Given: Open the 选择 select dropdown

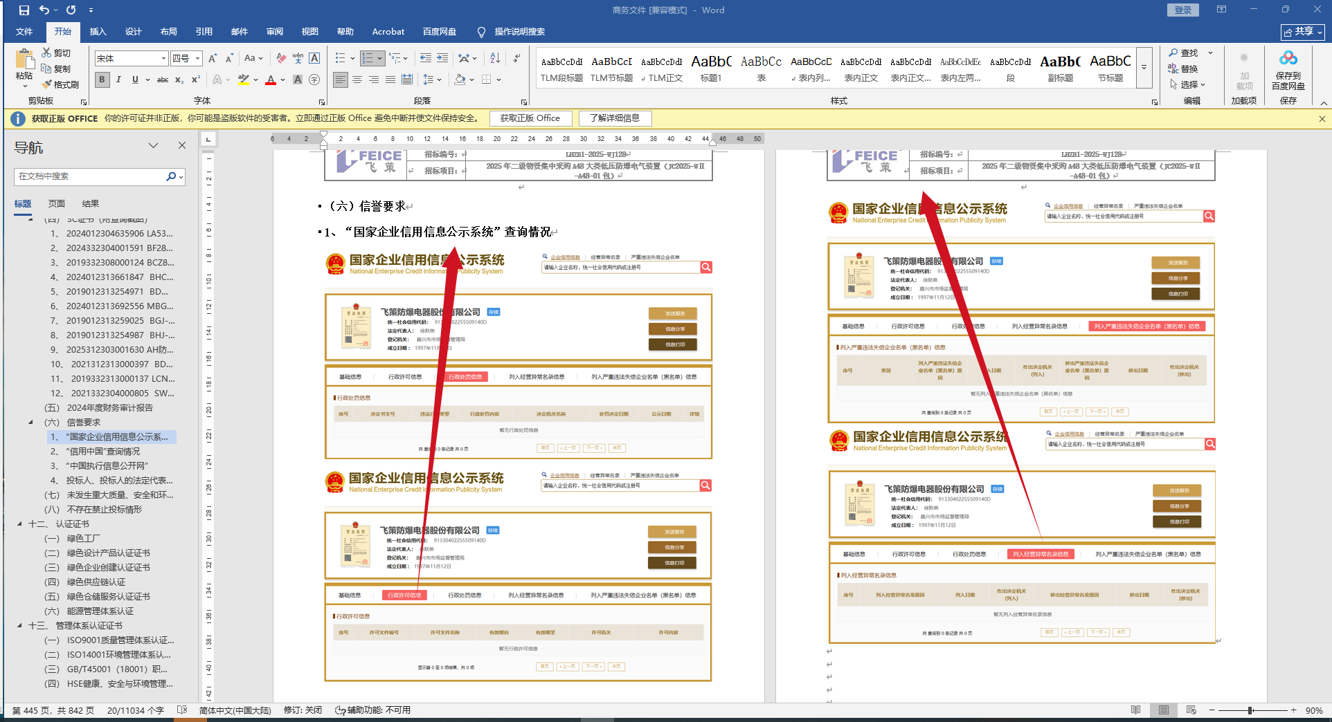Looking at the screenshot, I should (1187, 84).
